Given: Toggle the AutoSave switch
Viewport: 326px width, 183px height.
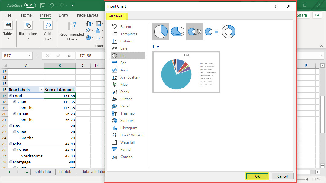Looking at the screenshot, I should 30,5.
